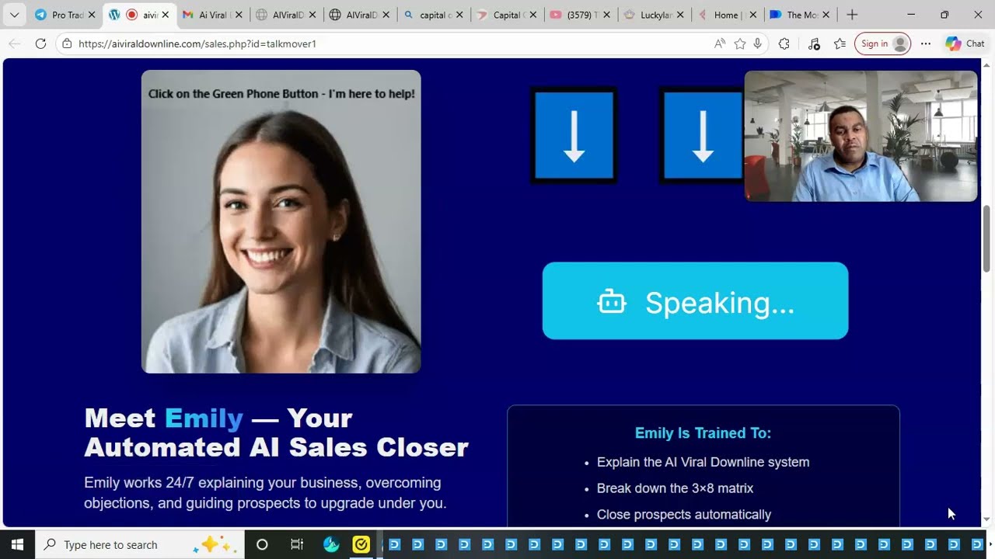Click the Sign in button
Viewport: 995px width, 559px height.
[x=882, y=43]
